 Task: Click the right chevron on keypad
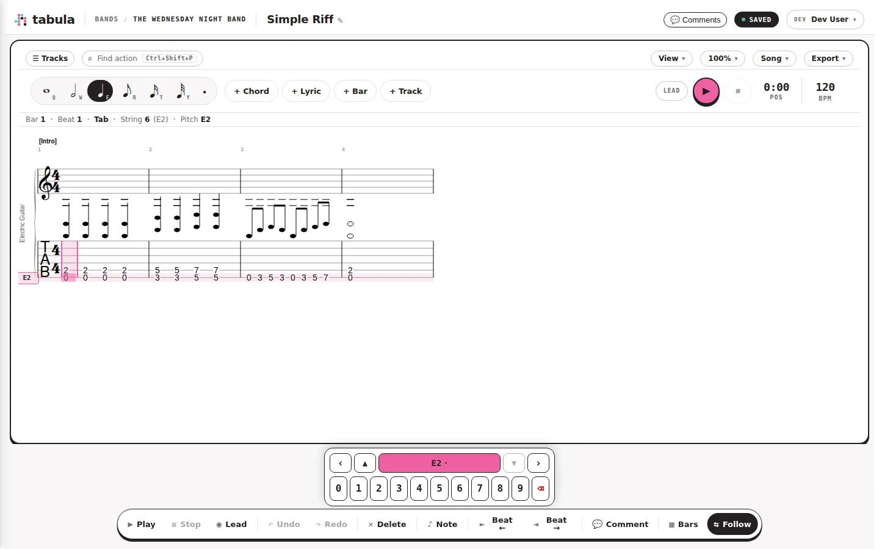tap(538, 463)
